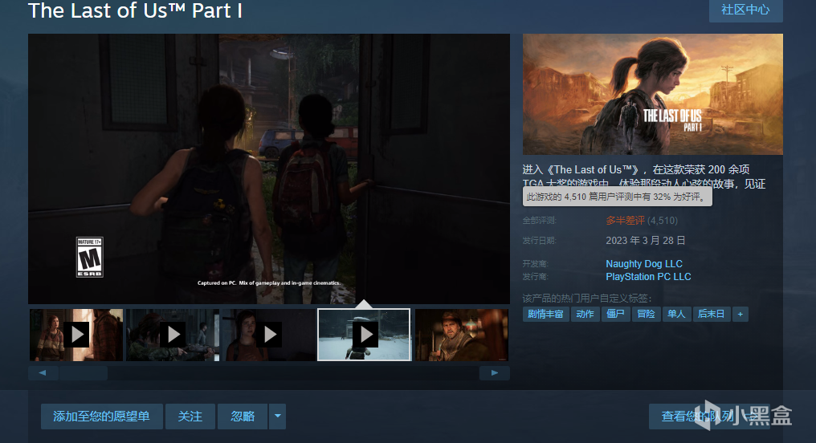The image size is (816, 443).
Task: Click the 关注 follow button
Action: pos(190,417)
